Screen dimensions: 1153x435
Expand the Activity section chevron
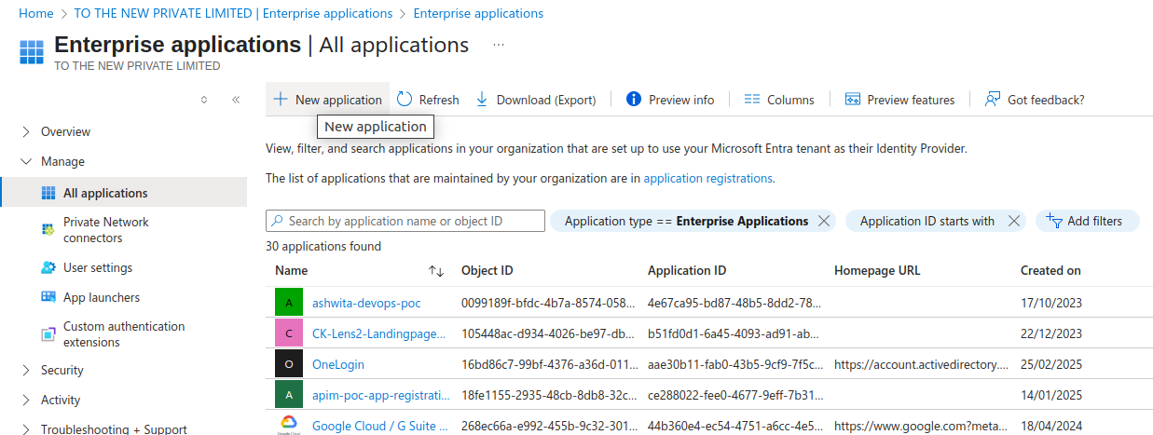pyautogui.click(x=26, y=400)
